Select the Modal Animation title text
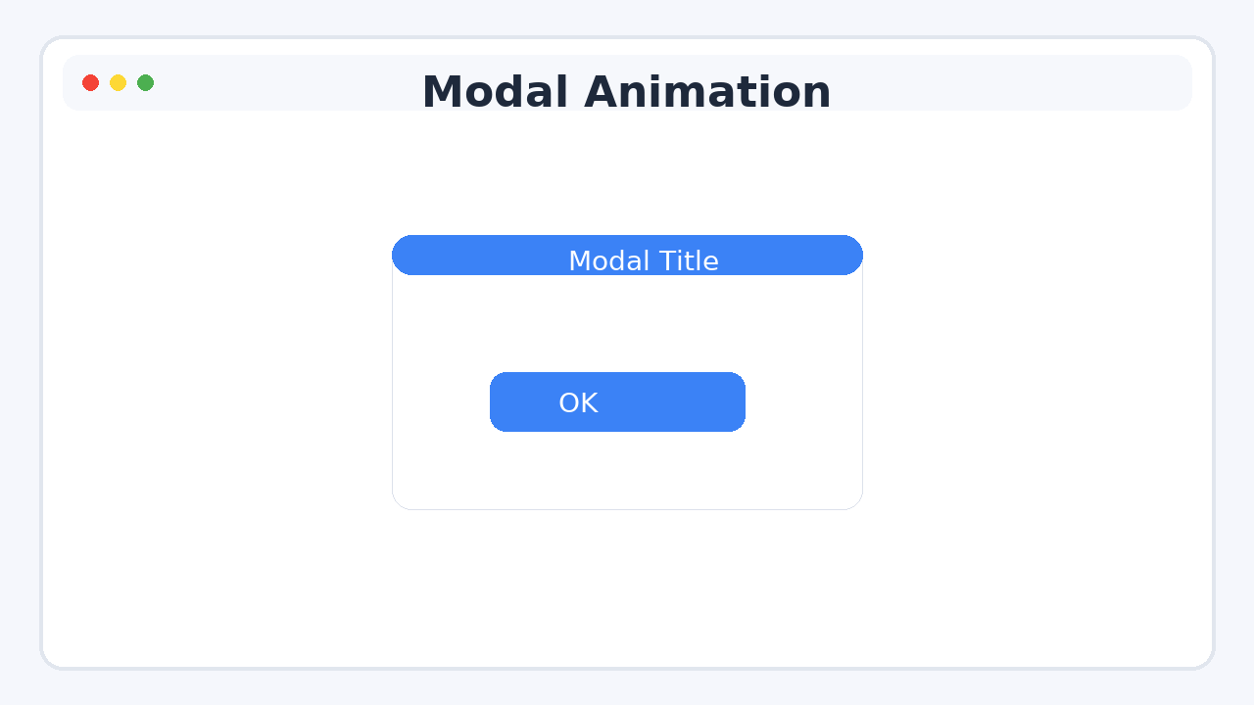The image size is (1254, 705). pyautogui.click(x=627, y=91)
